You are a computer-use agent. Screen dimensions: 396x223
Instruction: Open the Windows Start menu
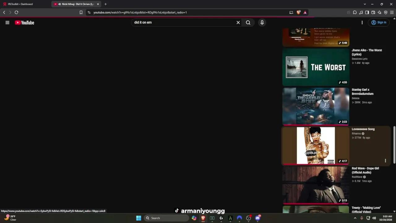[x=139, y=218]
